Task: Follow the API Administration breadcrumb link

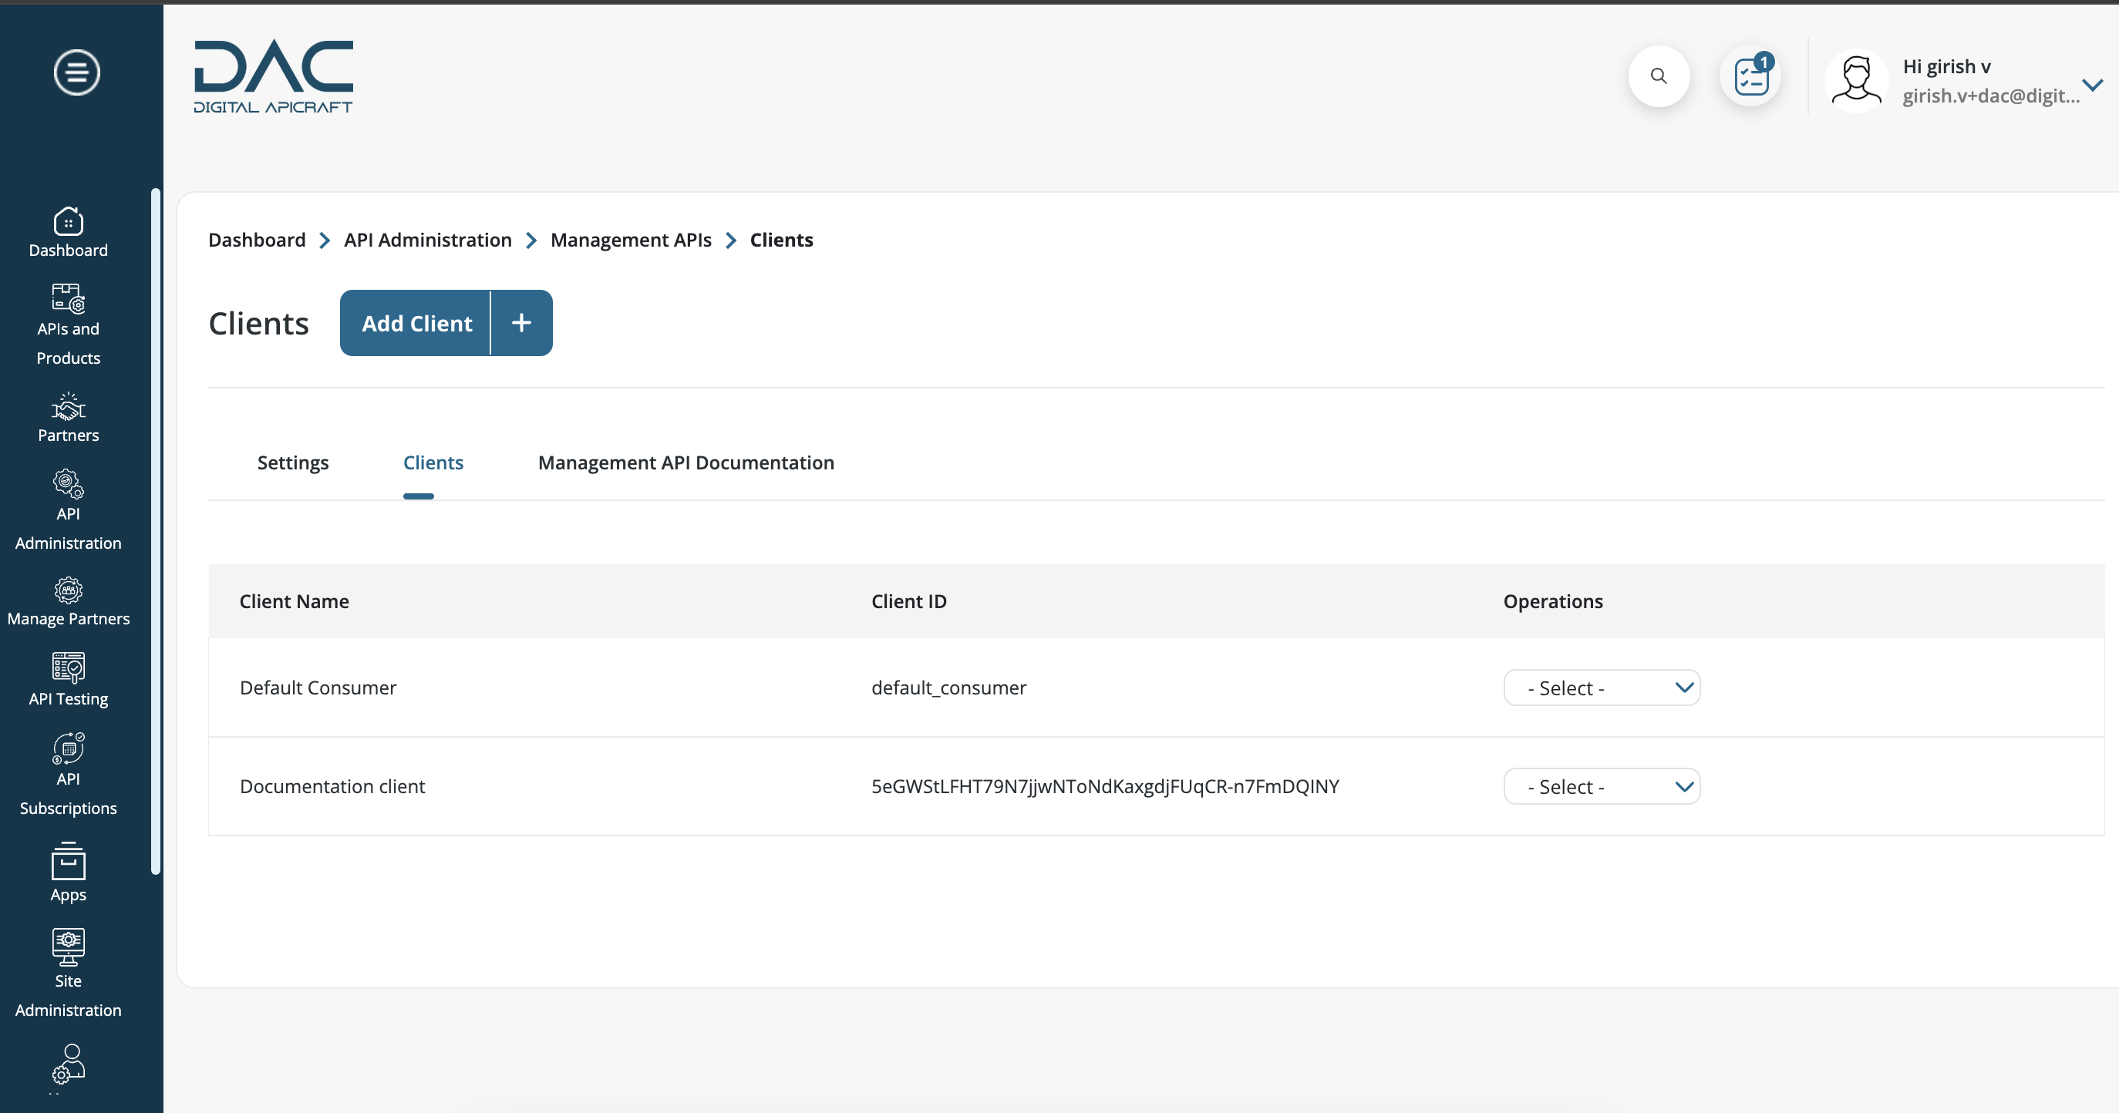Action: (428, 240)
